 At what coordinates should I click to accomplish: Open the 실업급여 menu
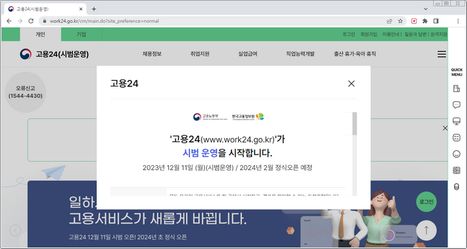[248, 54]
